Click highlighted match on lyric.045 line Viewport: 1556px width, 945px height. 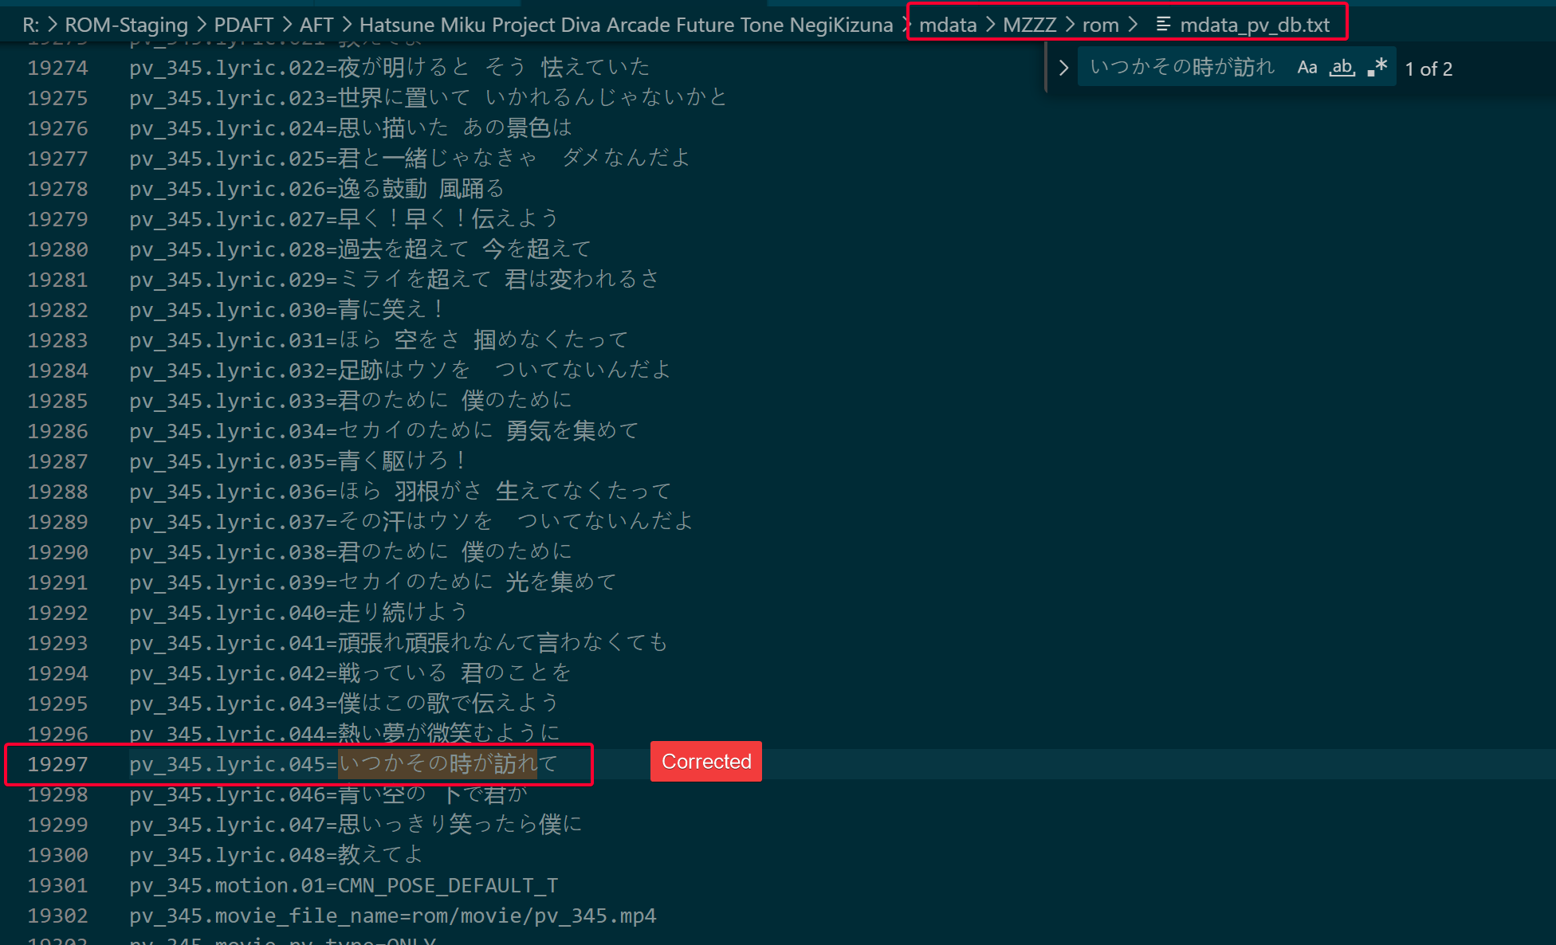click(x=438, y=764)
